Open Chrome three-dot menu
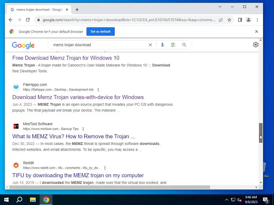The width and height of the screenshot is (274, 205). click(x=257, y=20)
